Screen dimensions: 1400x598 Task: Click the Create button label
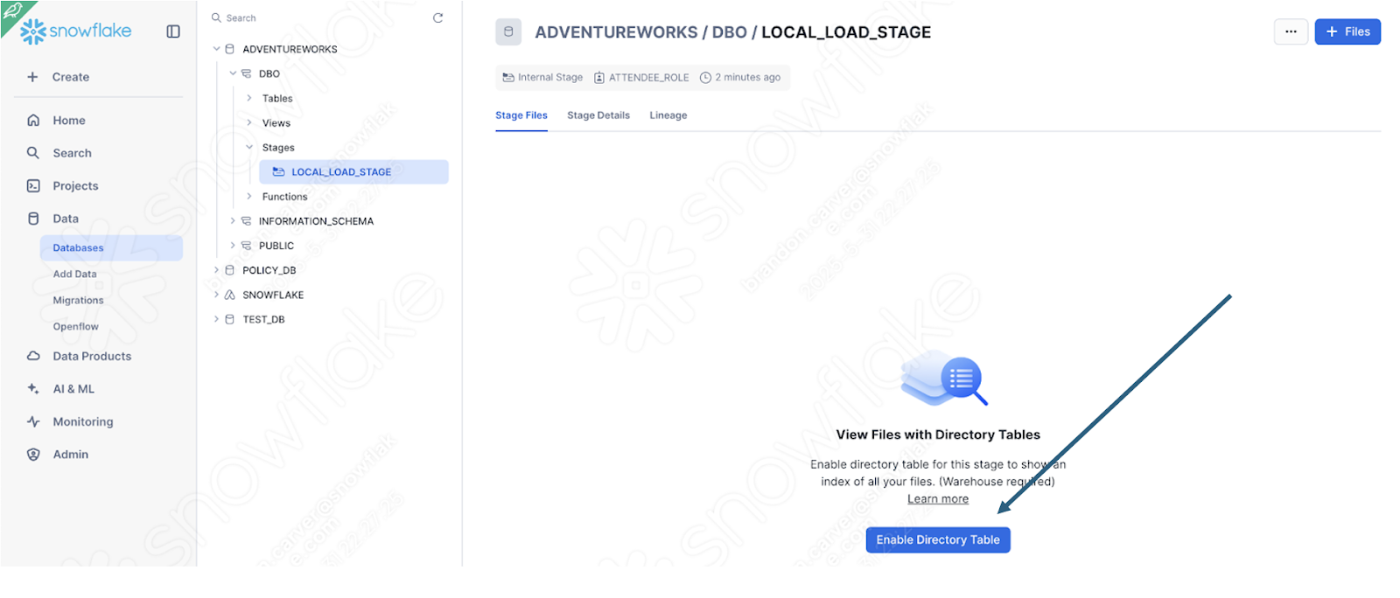71,77
